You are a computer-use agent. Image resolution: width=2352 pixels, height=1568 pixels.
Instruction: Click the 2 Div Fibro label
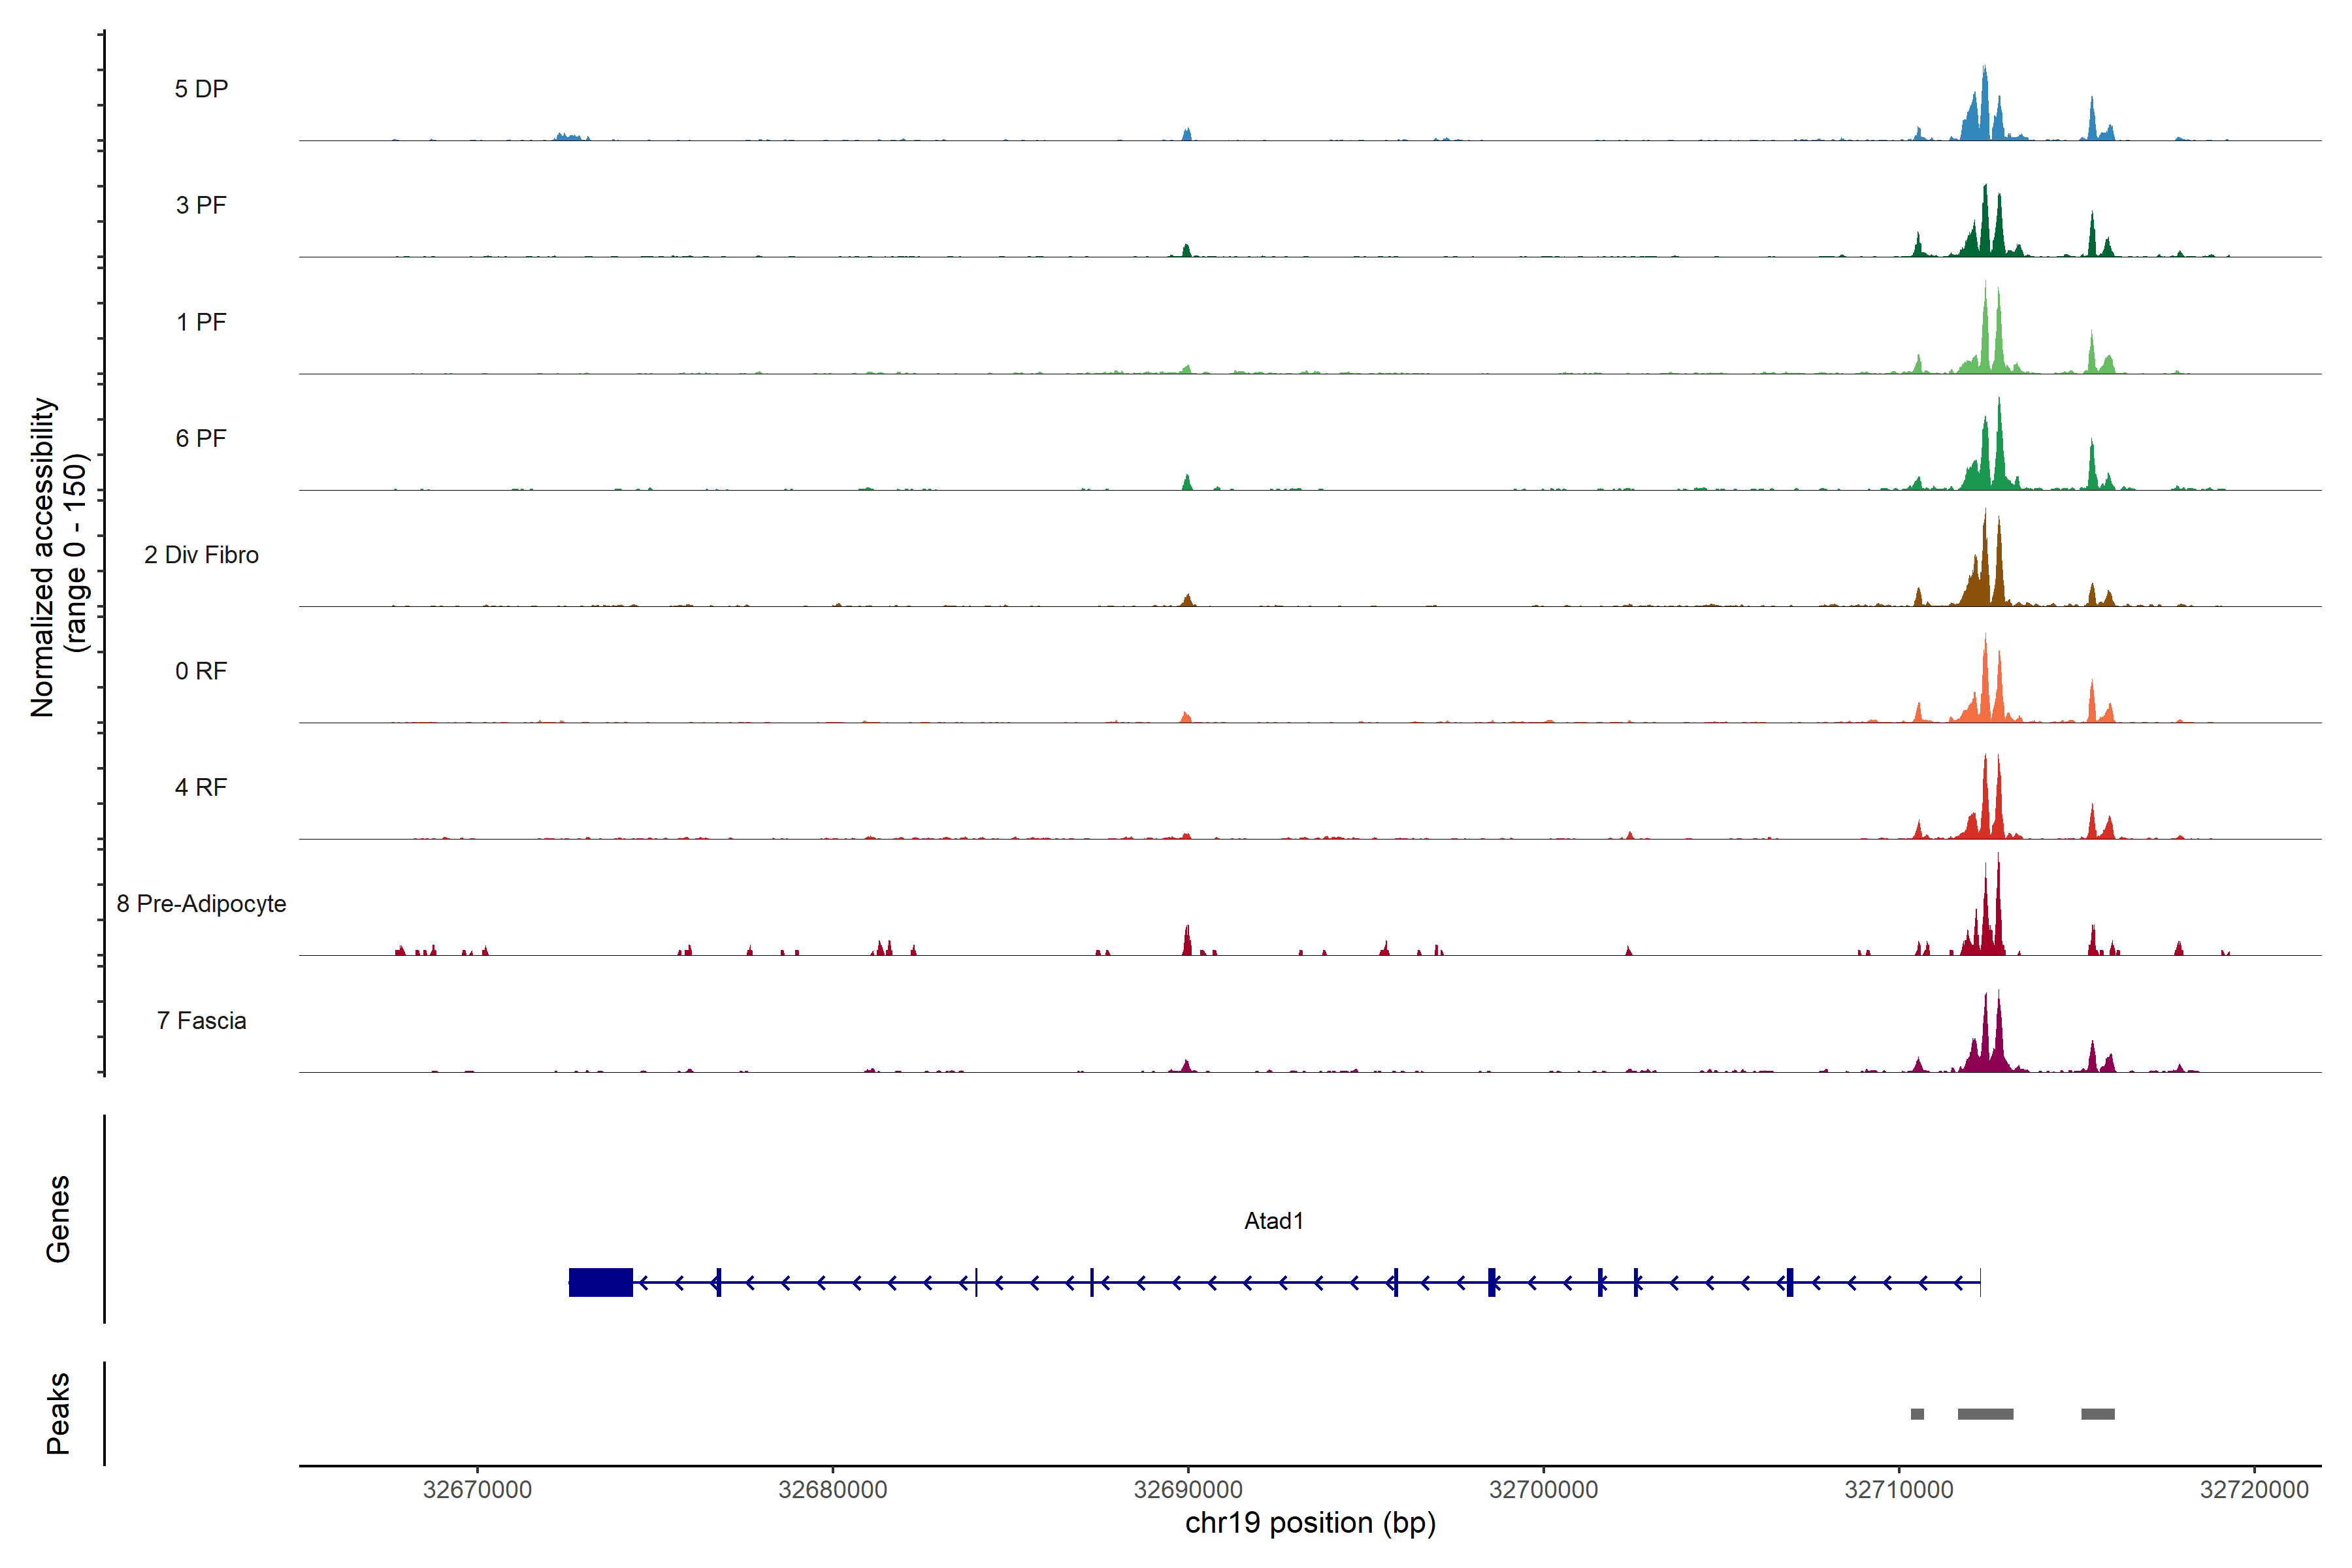[x=201, y=555]
